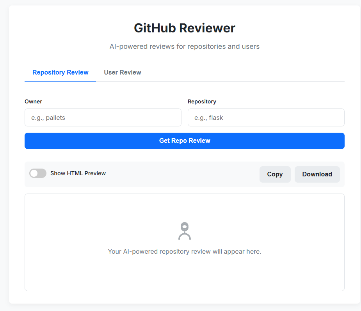Click the 'Show HTML Preview' label text
The image size is (361, 311).
coord(78,173)
